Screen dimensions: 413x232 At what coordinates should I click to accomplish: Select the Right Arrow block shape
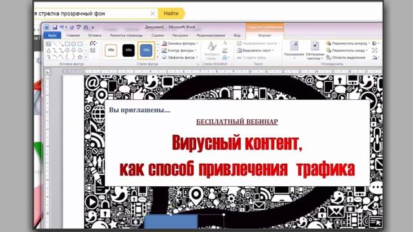coord(67,50)
